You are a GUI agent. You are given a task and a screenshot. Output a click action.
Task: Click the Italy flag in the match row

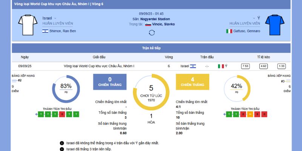(221, 66)
